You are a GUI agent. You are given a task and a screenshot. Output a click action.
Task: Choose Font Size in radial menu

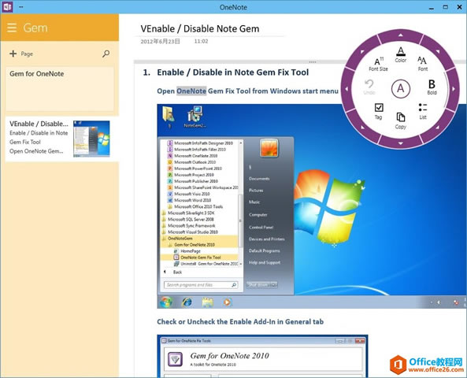(x=378, y=64)
